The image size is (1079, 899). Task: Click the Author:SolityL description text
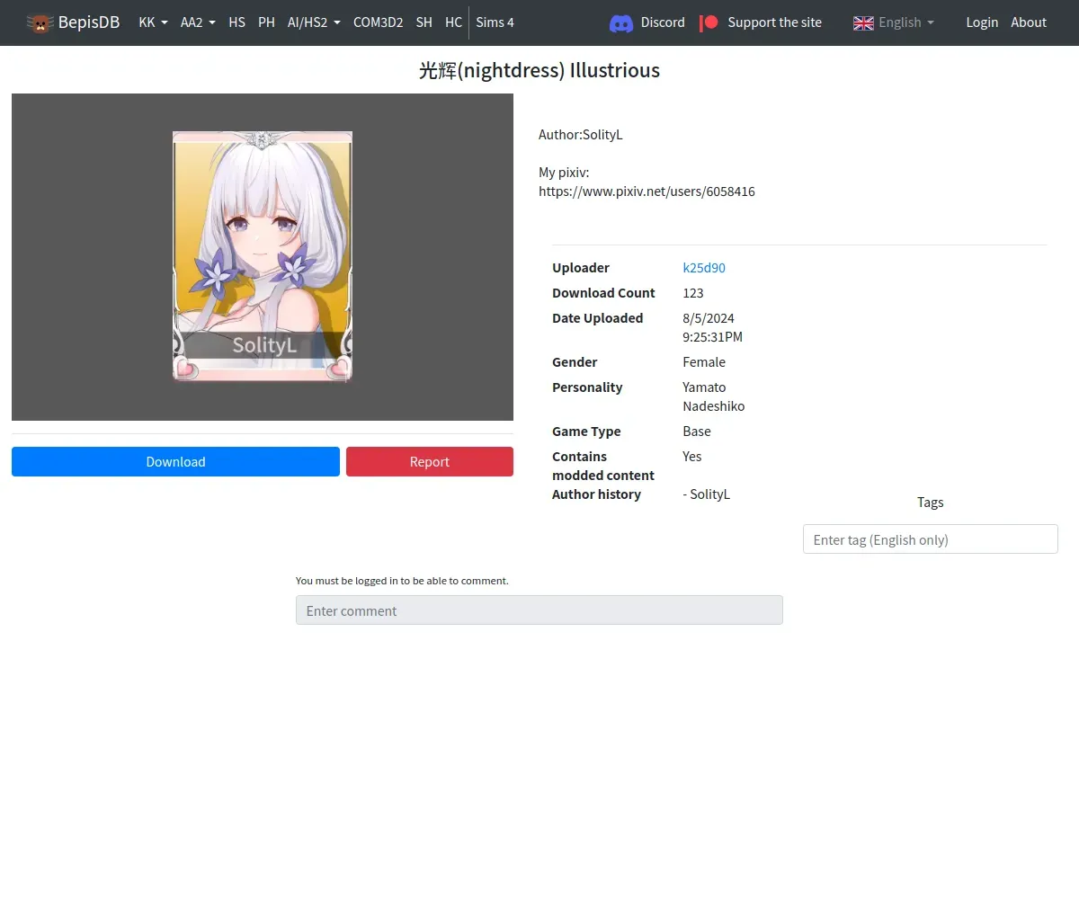pyautogui.click(x=581, y=135)
